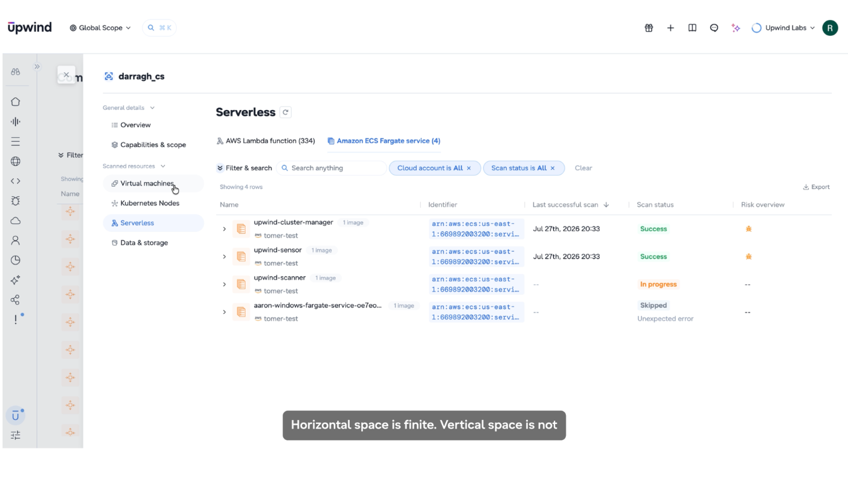Expand the left sidebar chevrons
This screenshot has width=848, height=477.
(37, 66)
